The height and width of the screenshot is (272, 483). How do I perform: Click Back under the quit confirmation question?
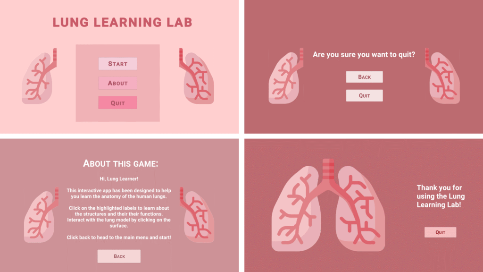364,77
